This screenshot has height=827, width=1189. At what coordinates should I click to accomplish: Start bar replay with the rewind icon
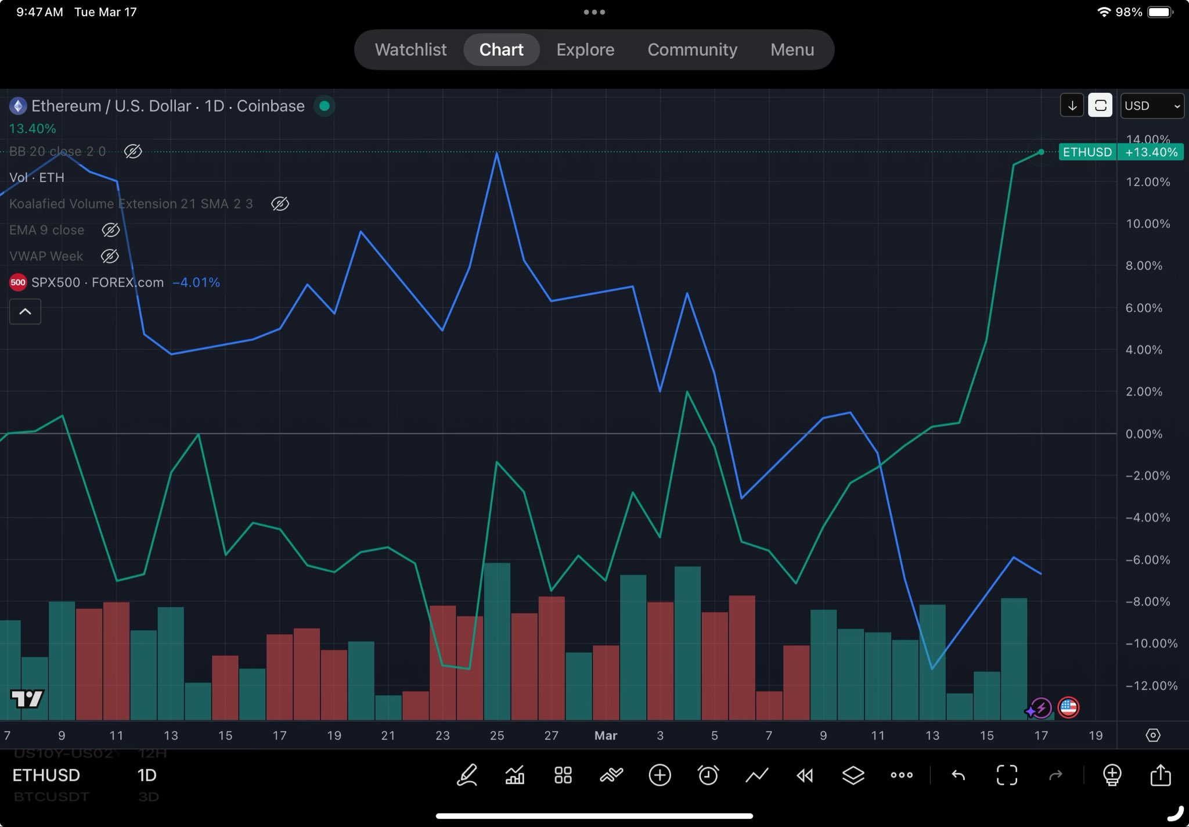pos(805,775)
